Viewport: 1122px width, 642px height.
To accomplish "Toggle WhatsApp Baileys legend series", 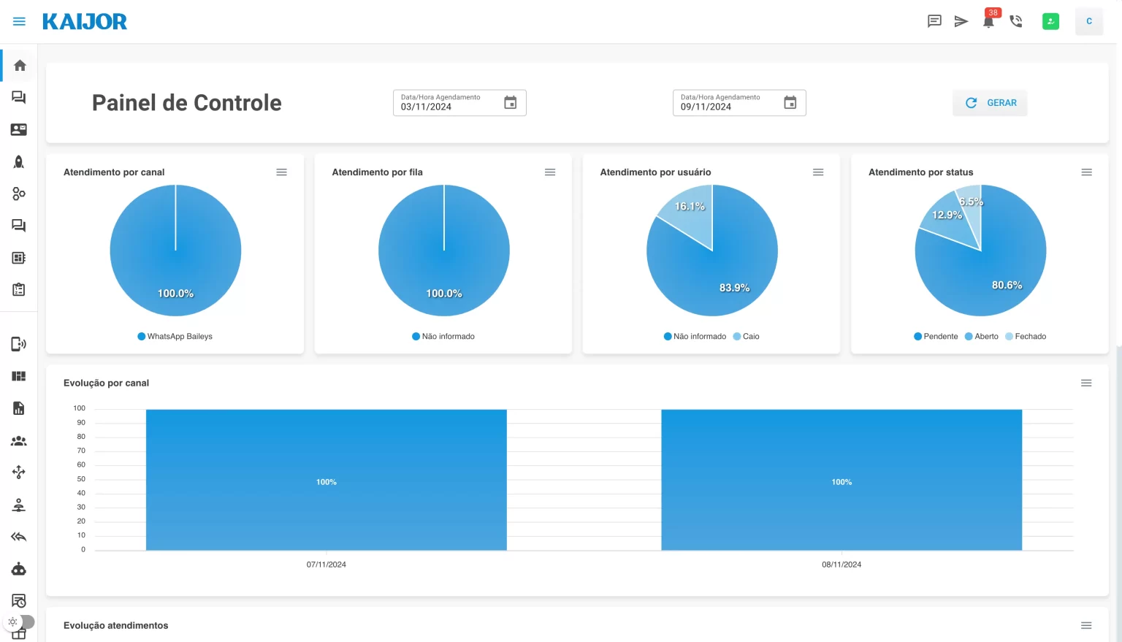I will [x=175, y=337].
